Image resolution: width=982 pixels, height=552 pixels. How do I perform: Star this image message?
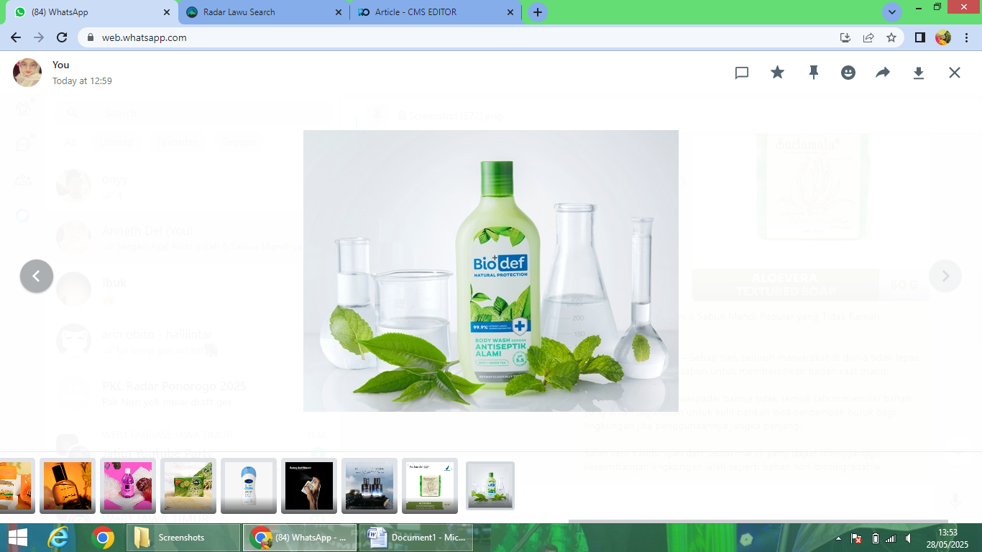[777, 73]
